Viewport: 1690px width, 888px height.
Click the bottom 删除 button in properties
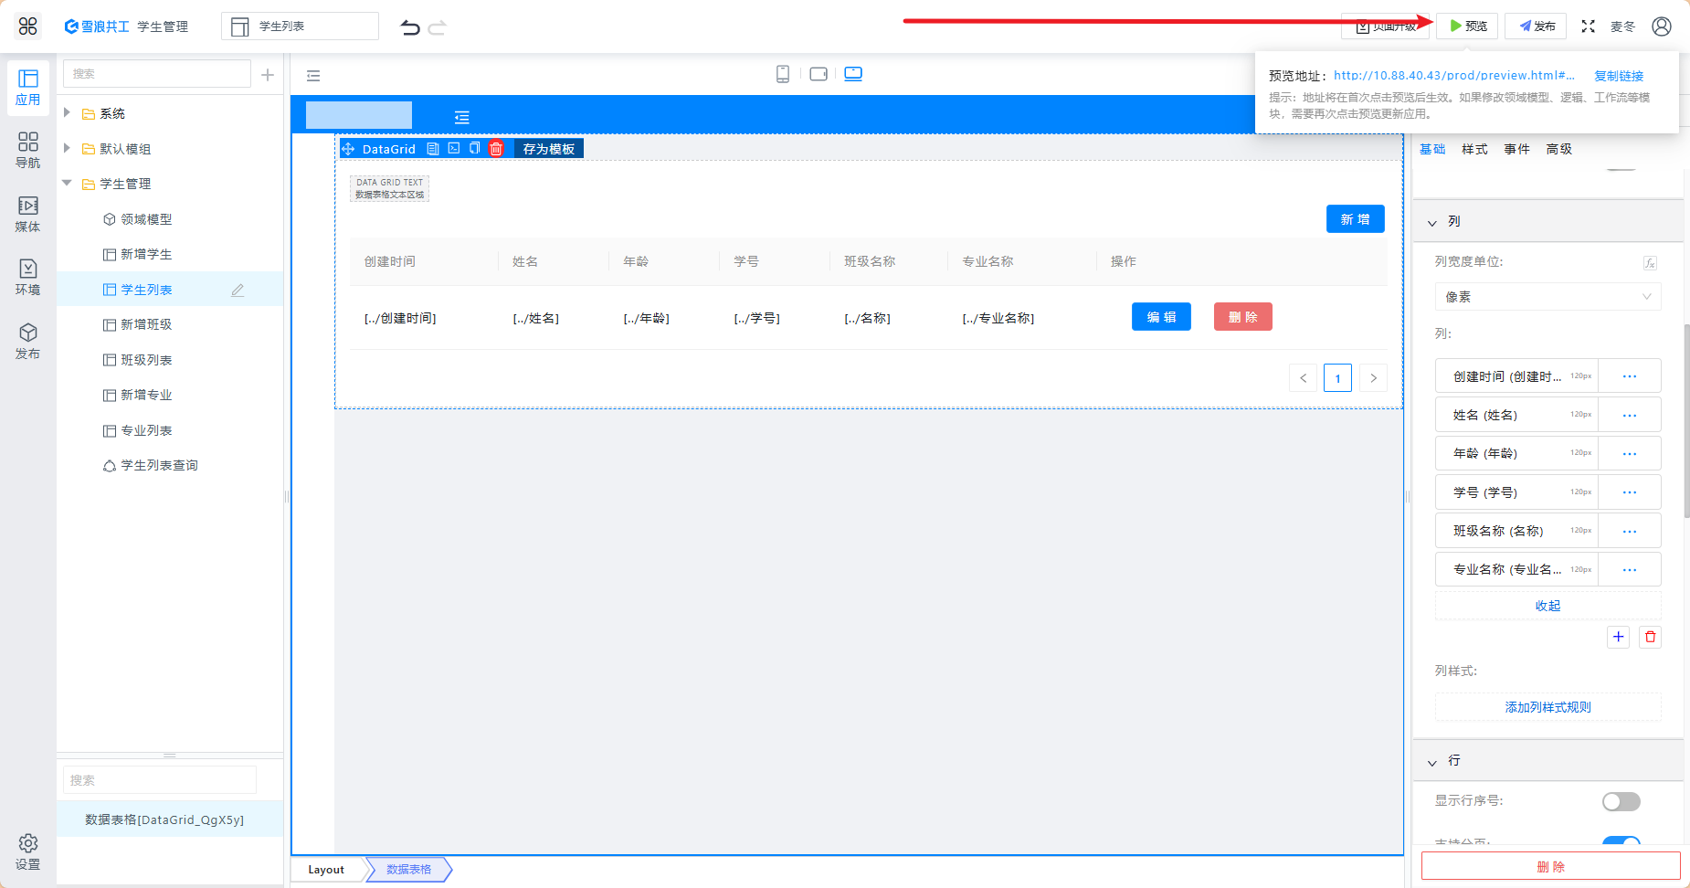pyautogui.click(x=1550, y=866)
